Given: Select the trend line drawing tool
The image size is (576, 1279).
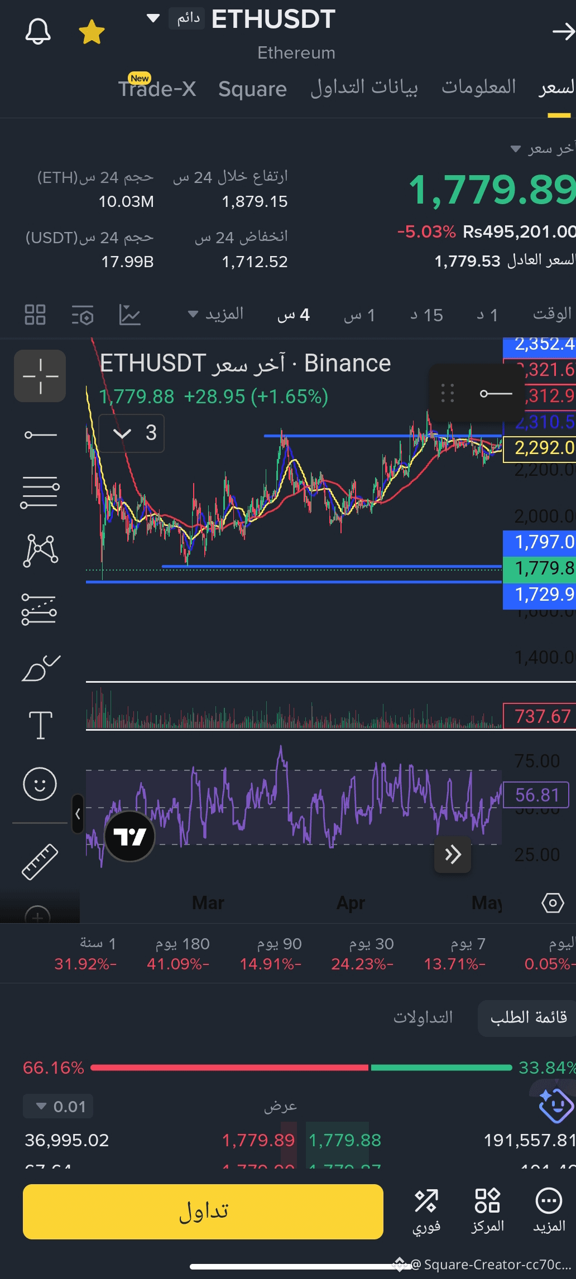Looking at the screenshot, I should 40,435.
